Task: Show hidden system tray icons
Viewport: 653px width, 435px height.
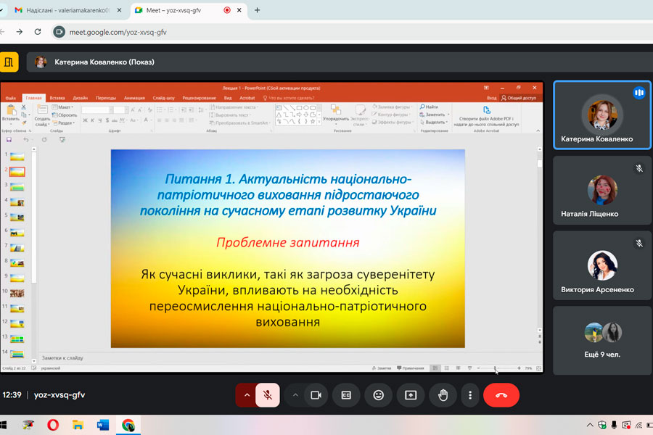Action: point(590,425)
